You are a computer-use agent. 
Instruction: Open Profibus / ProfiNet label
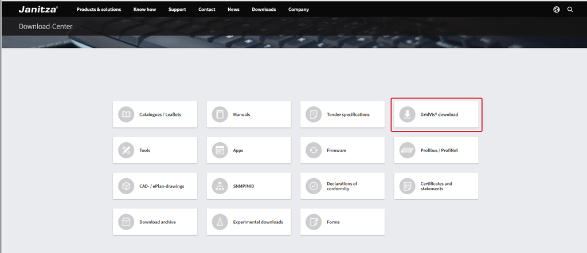[x=439, y=150]
